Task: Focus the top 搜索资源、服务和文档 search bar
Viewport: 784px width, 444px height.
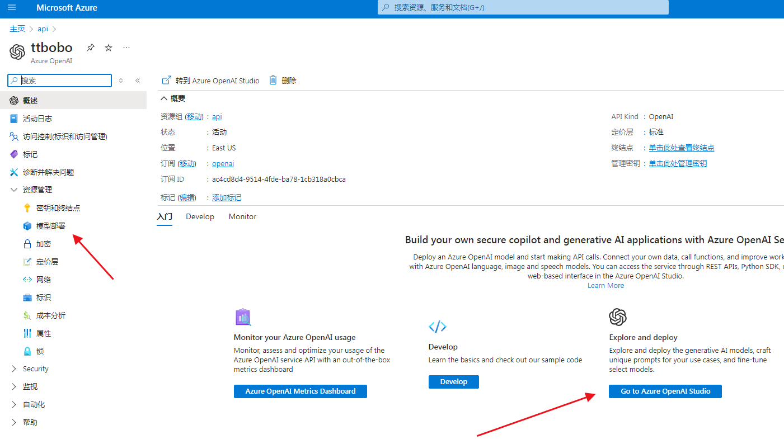Action: (x=523, y=8)
